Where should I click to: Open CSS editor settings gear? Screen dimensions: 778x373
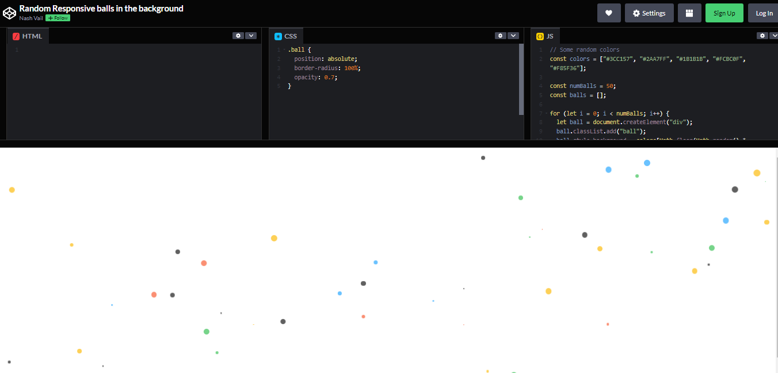pyautogui.click(x=501, y=36)
